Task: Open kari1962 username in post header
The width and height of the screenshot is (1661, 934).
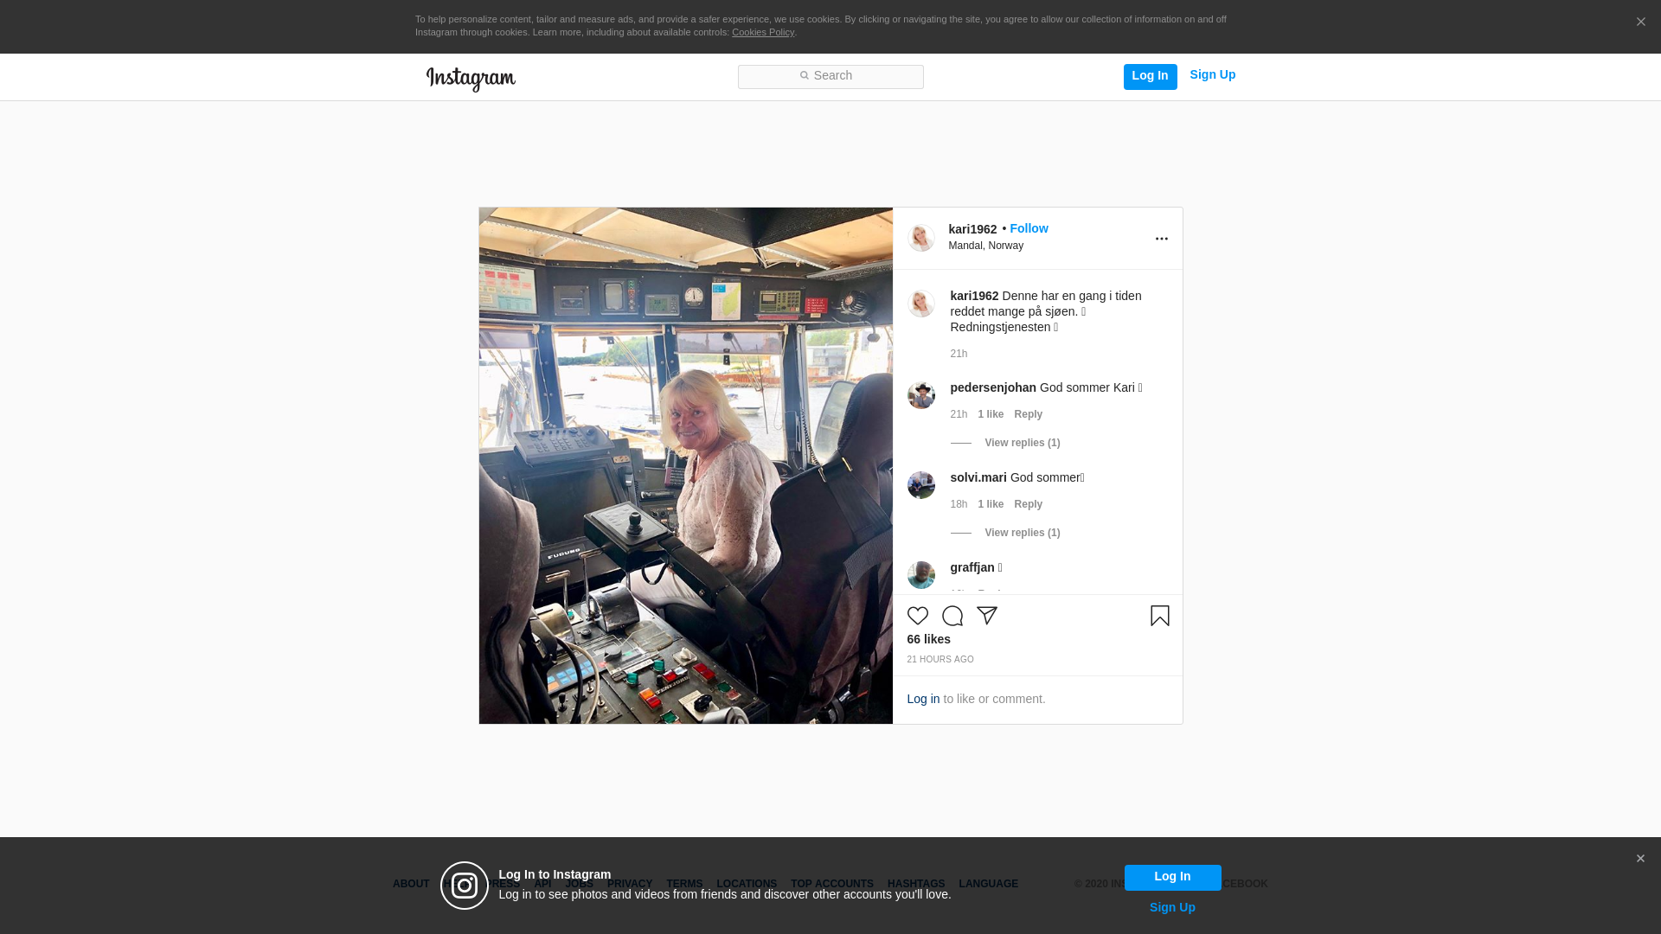Action: point(972,229)
